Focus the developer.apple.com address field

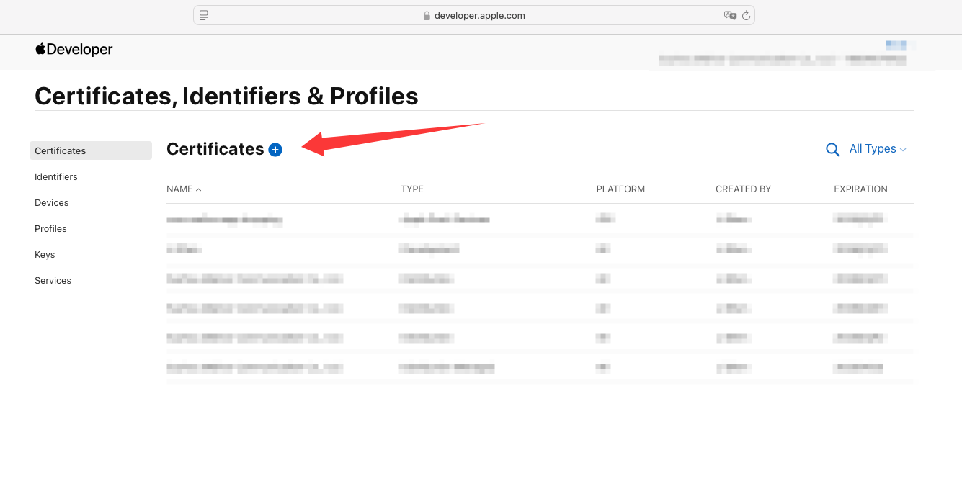[x=479, y=16]
